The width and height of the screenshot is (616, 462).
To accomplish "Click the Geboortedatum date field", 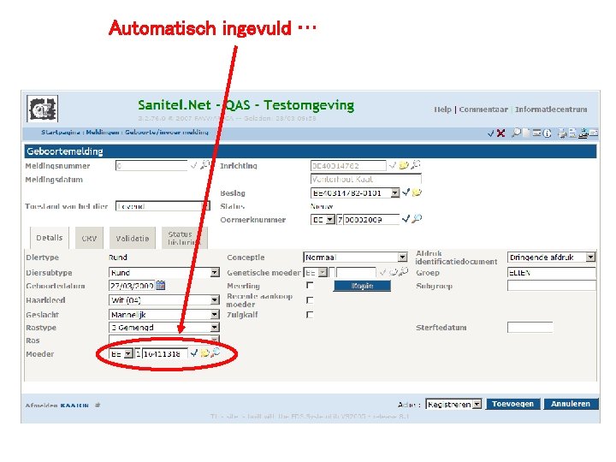I will click(132, 286).
